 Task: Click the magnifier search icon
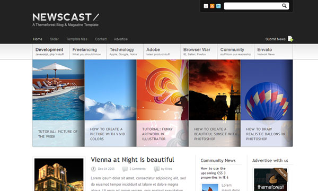tap(284, 6)
